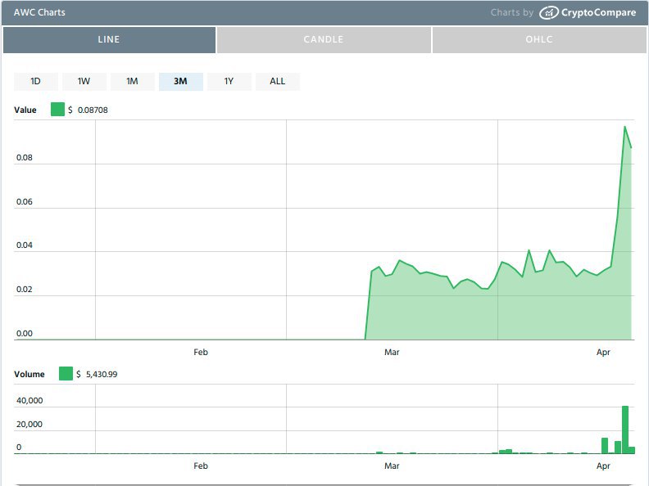The width and height of the screenshot is (649, 486).
Task: Click the 0.04 price axis label
Action: 25,245
